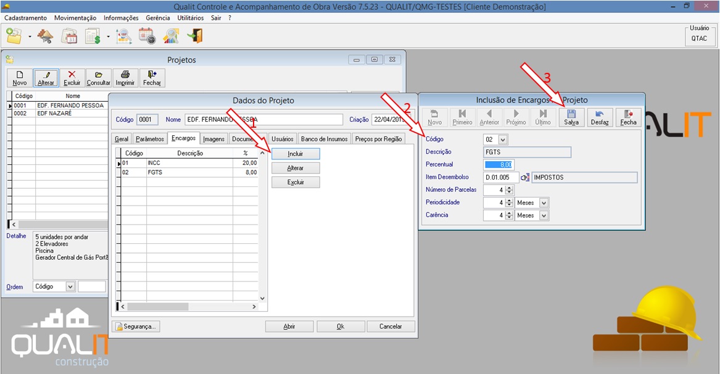Open the Gerência menu

tap(158, 18)
